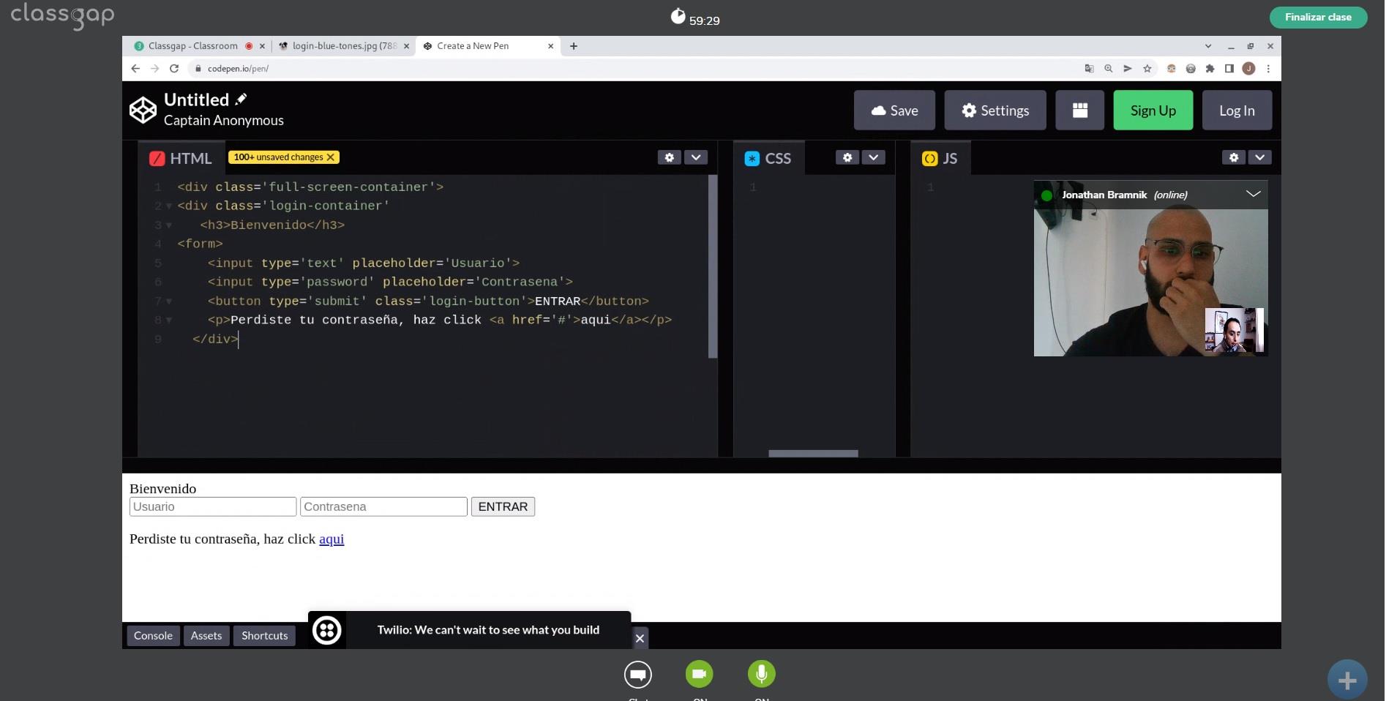
Task: Click the Usuario input field
Action: (212, 506)
